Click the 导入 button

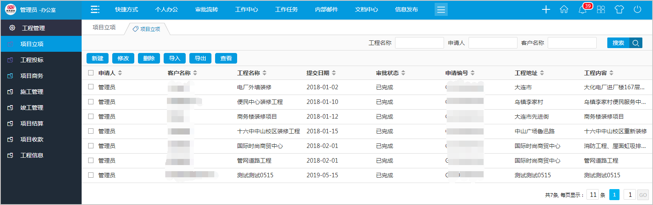tap(175, 58)
